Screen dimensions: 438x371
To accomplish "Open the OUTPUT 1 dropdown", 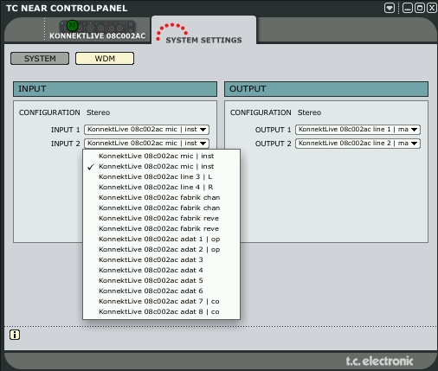I will [357, 130].
